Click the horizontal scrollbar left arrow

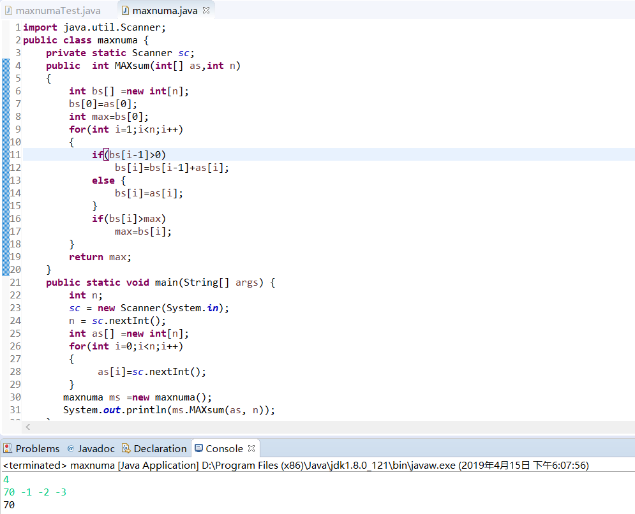coord(28,427)
